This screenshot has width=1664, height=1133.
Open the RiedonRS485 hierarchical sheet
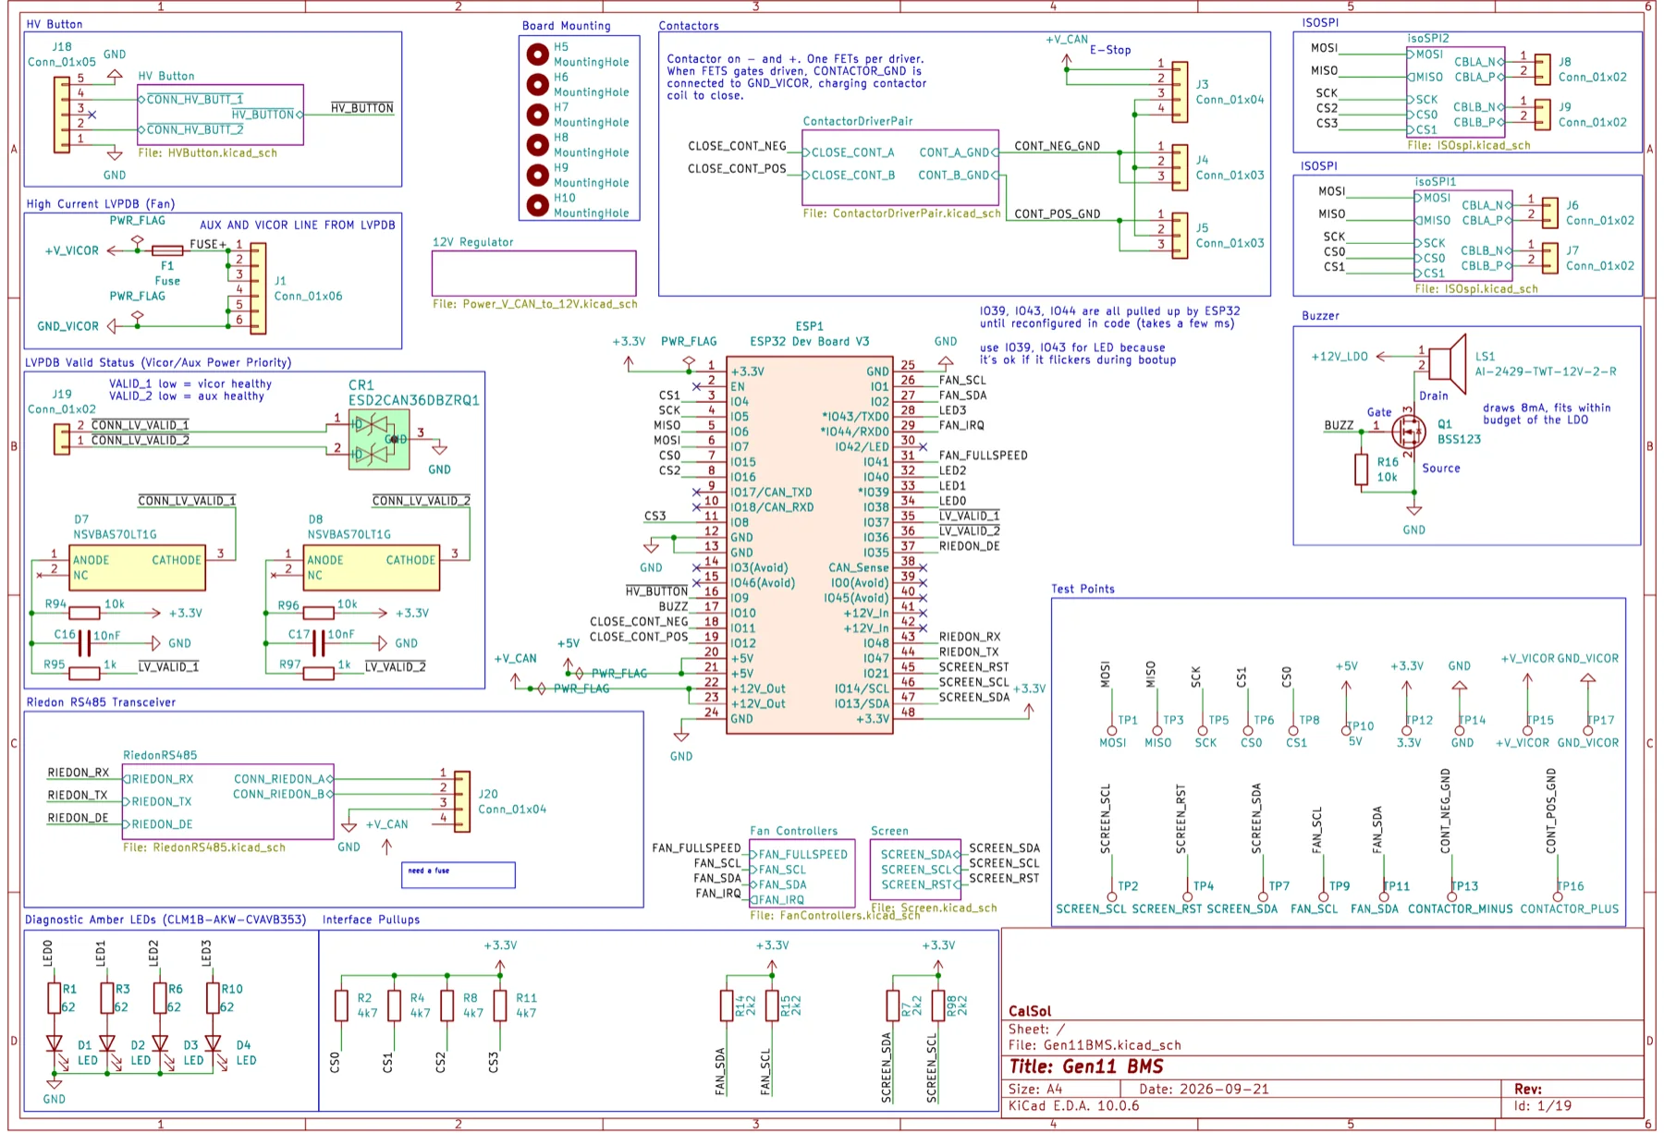(228, 802)
